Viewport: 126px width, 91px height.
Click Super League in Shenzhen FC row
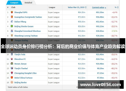pyautogui.click(x=54, y=59)
